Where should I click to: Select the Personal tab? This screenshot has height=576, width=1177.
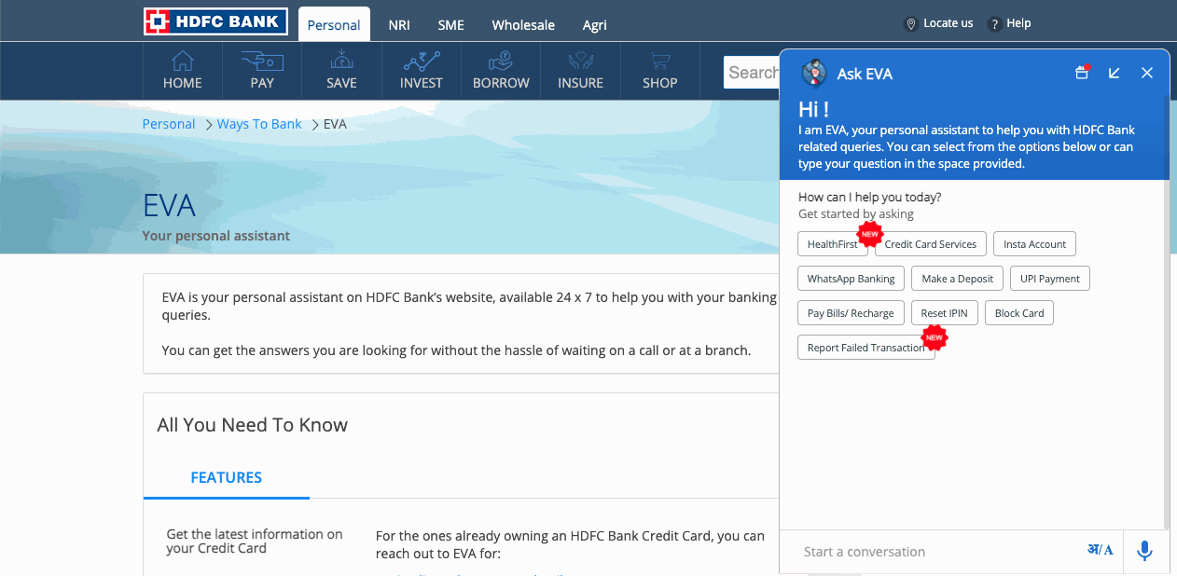pyautogui.click(x=334, y=25)
